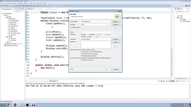This screenshot has height=107, width=191.
Task: Click the Clear Console icon
Action: point(167,81)
